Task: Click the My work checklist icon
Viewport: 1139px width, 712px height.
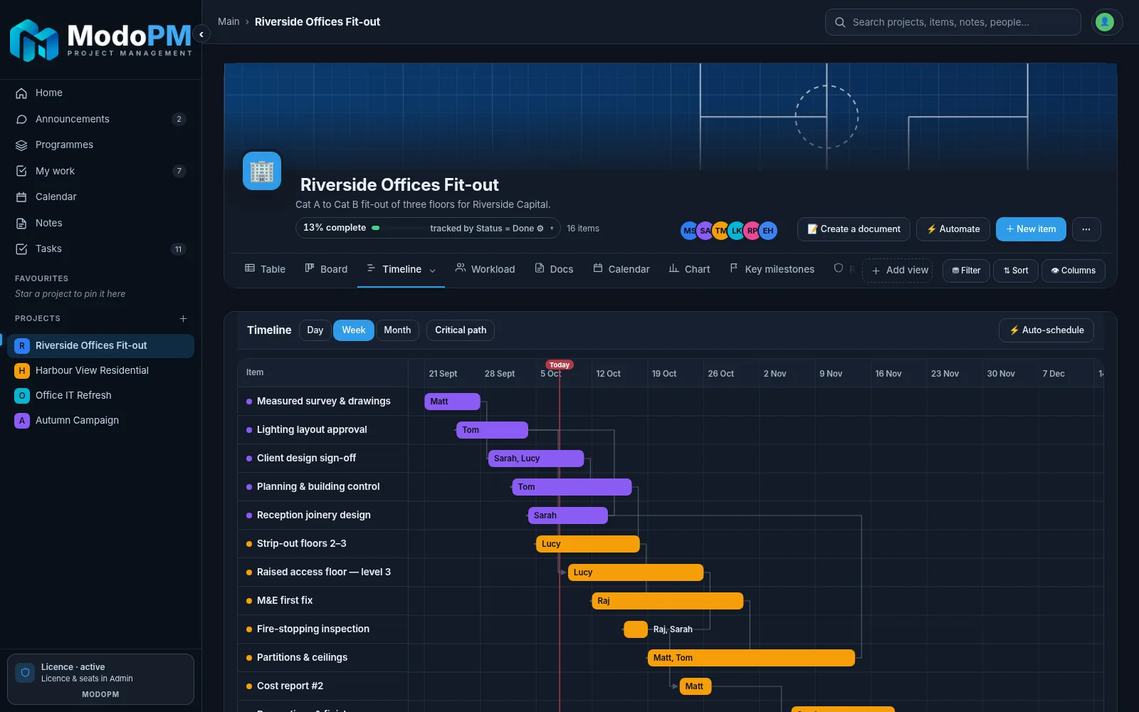Action: click(x=21, y=171)
